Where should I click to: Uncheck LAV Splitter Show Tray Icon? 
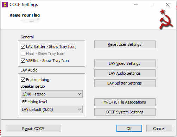pyautogui.click(x=23, y=46)
